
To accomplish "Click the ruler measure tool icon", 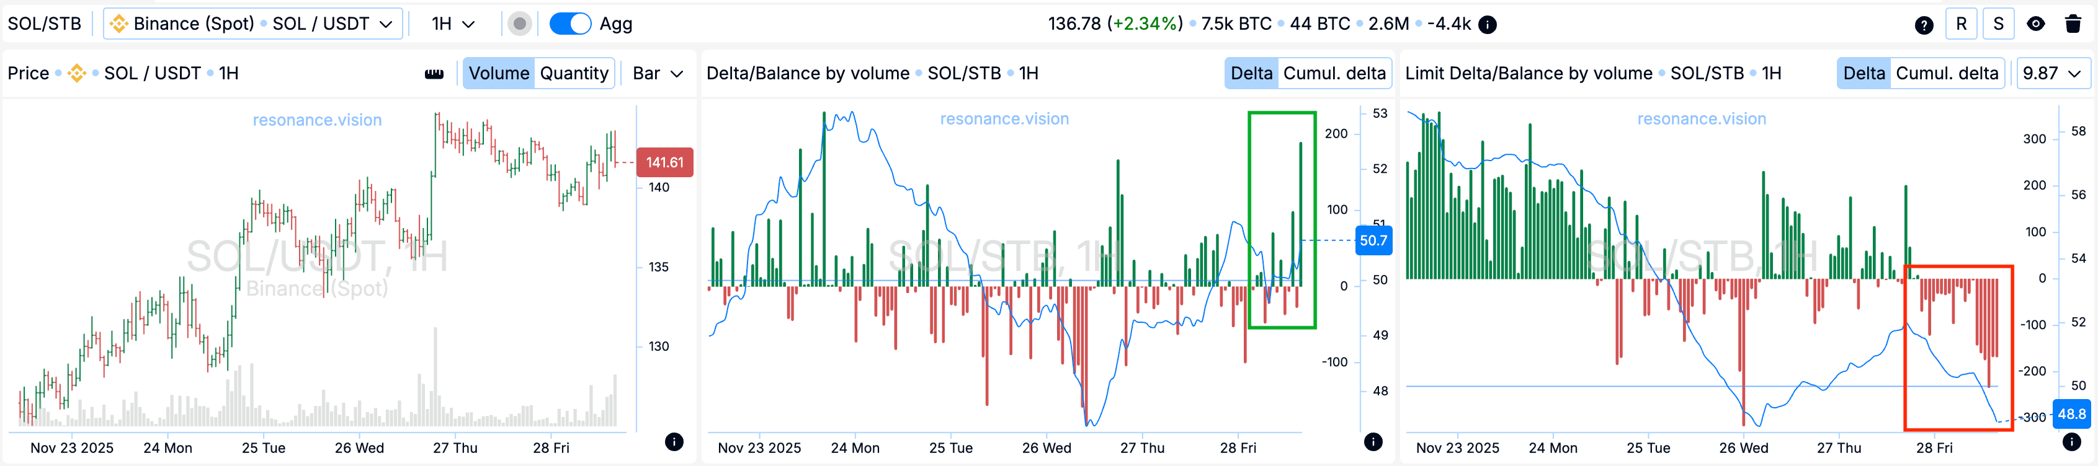I will click(434, 74).
